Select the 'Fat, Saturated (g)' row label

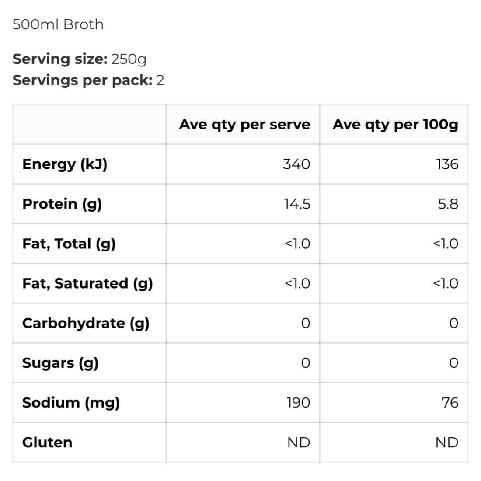pyautogui.click(x=87, y=284)
